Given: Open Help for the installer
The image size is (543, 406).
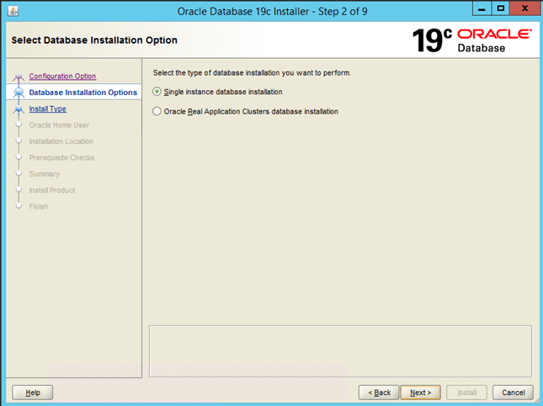Looking at the screenshot, I should point(33,393).
